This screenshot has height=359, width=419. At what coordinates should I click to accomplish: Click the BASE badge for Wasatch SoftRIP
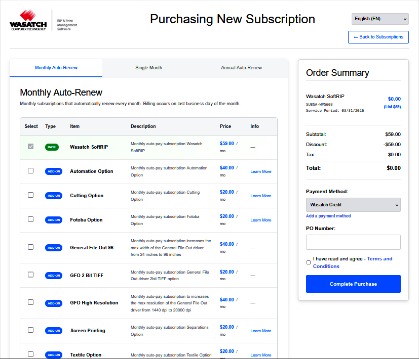point(52,147)
